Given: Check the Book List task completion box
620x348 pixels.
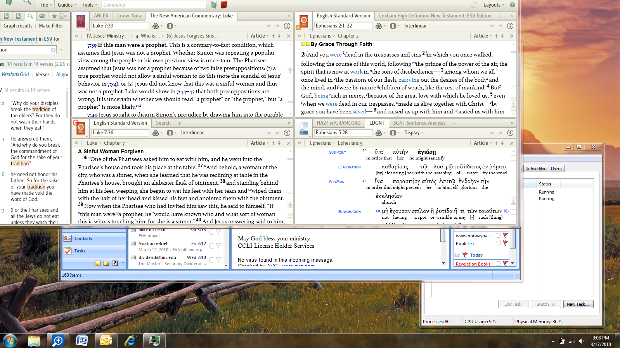Looking at the screenshot, I should [x=498, y=243].
